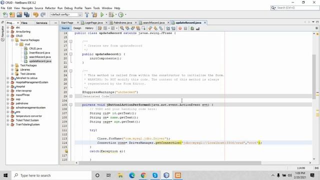The width and height of the screenshot is (320, 180).
Task: Undo the last edit via toolbar
Action: click(x=35, y=14)
